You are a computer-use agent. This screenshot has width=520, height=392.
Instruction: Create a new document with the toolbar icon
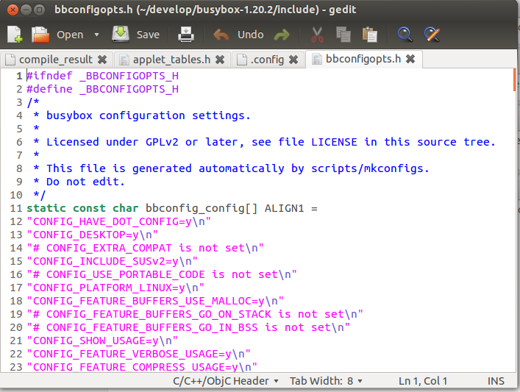pos(15,34)
